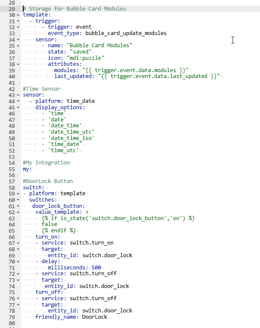This screenshot has width=260, height=328.
Task: Click the 'my:' key
Action: coord(27,169)
